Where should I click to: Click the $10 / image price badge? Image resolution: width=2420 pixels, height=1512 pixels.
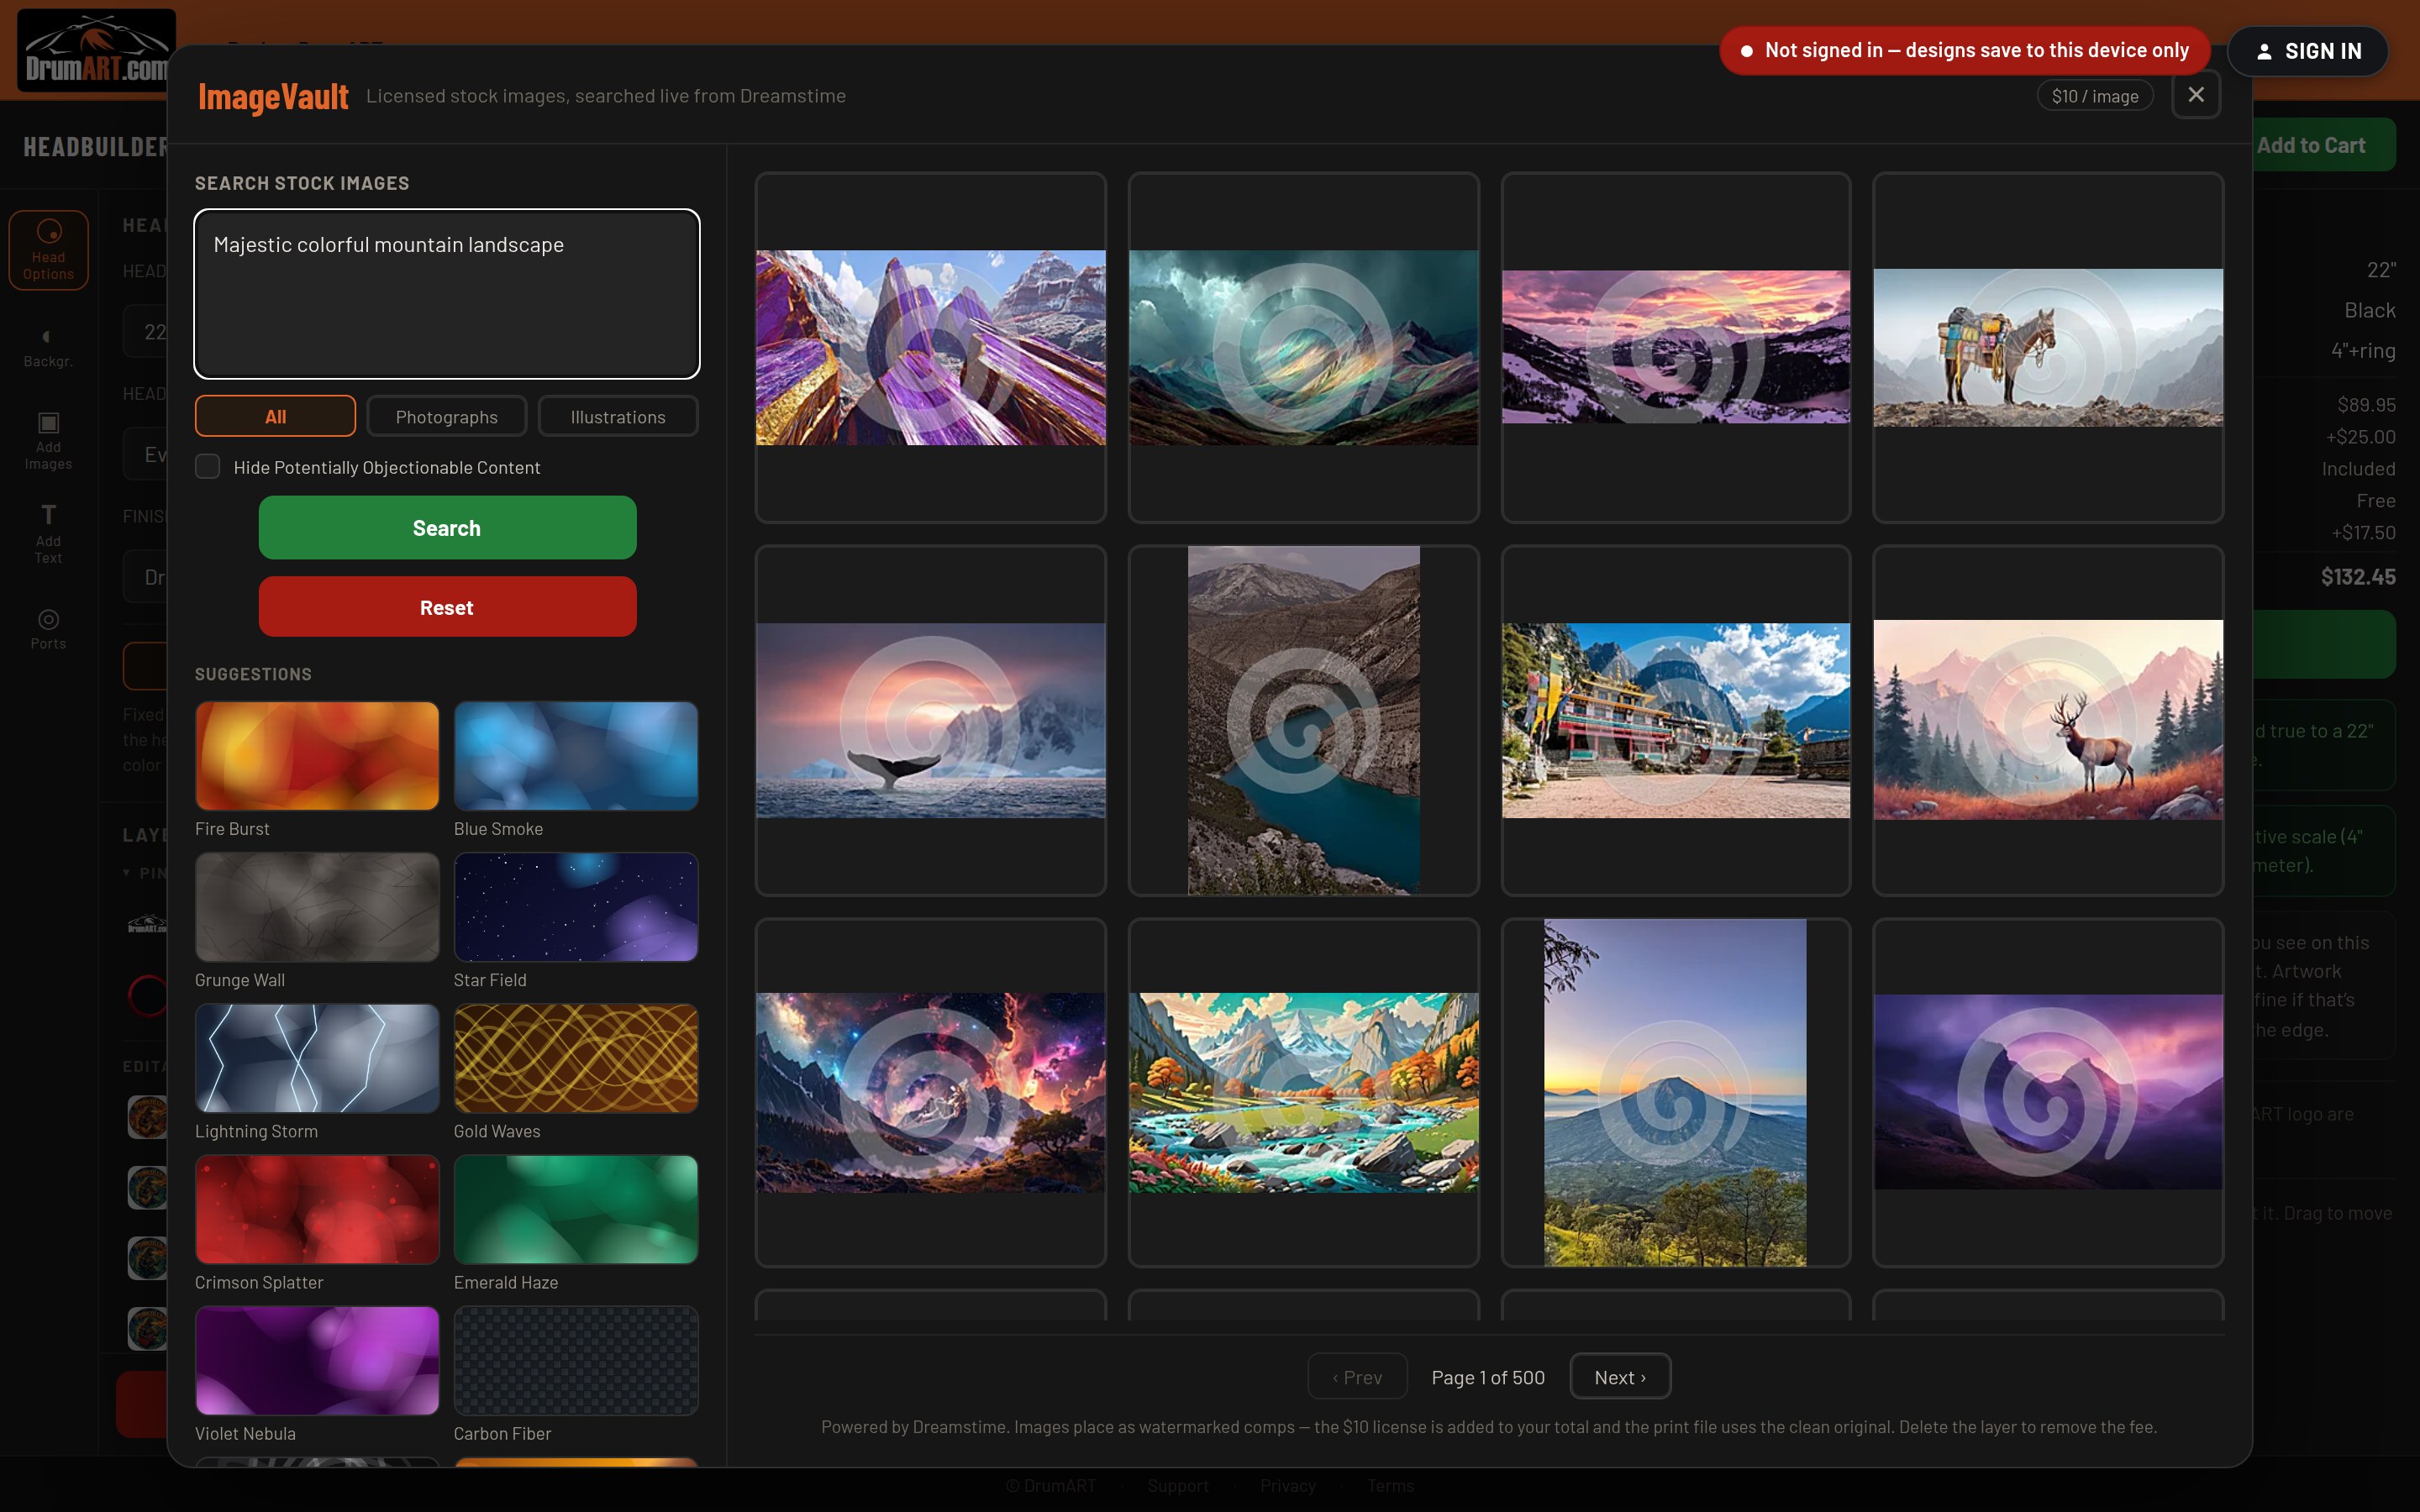point(2094,96)
